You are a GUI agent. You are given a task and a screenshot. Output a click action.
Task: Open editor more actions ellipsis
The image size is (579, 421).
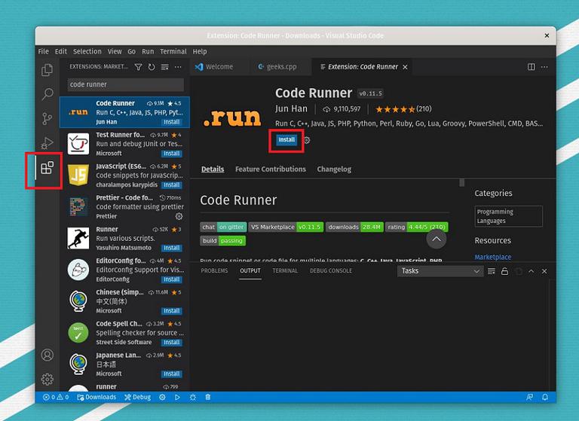(x=544, y=67)
